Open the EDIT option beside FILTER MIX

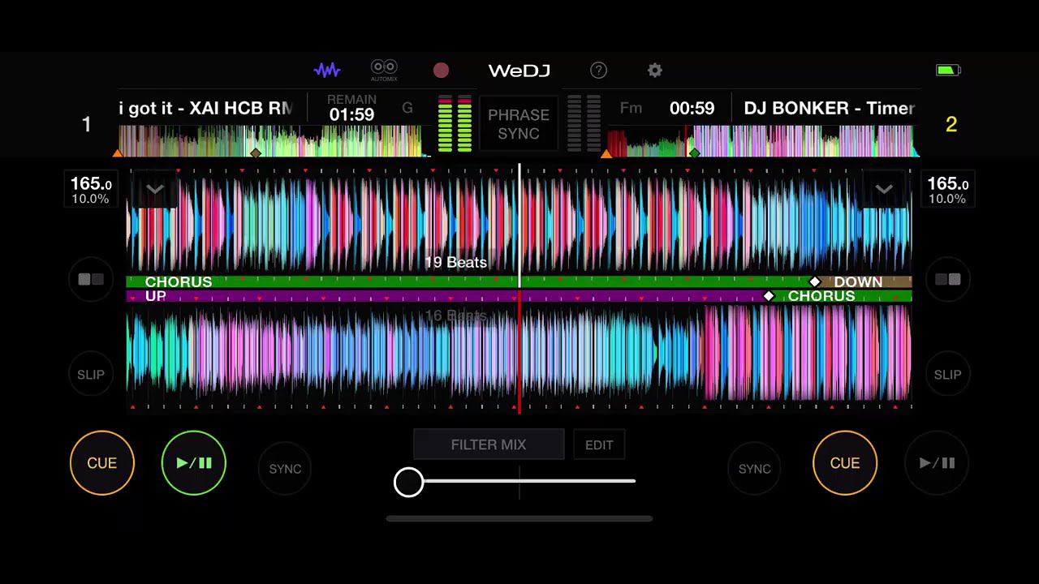click(599, 444)
